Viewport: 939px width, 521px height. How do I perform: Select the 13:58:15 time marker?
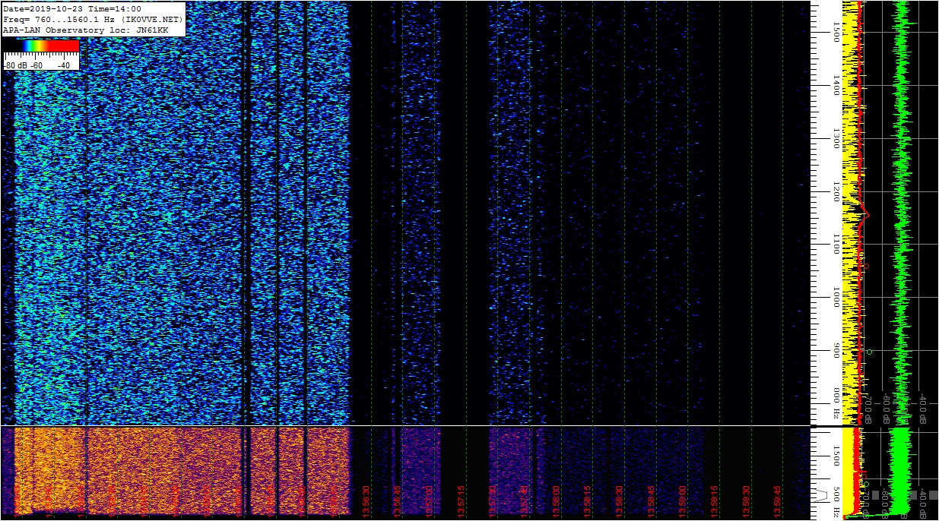click(588, 502)
